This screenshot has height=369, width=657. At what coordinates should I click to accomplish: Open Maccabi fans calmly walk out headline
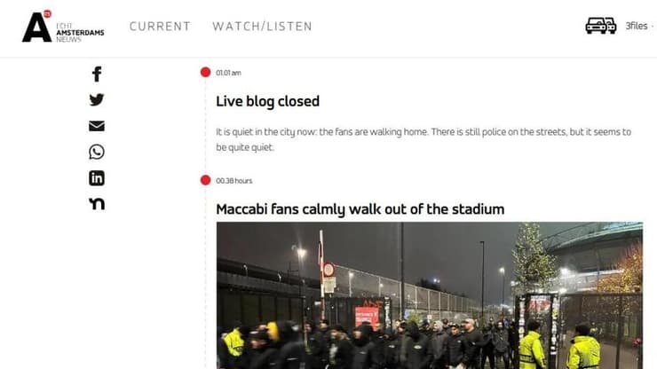click(360, 209)
